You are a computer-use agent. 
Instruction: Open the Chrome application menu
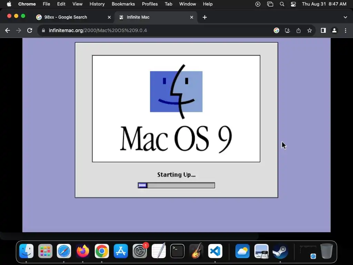pyautogui.click(x=27, y=4)
